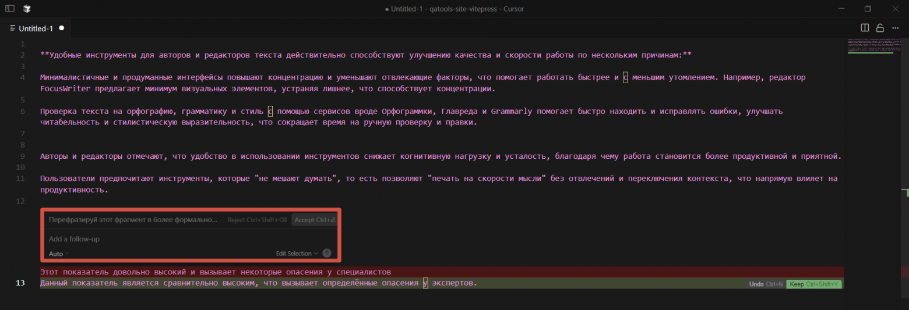909x310 pixels.
Task: Keep the change on line 13
Action: pos(813,284)
